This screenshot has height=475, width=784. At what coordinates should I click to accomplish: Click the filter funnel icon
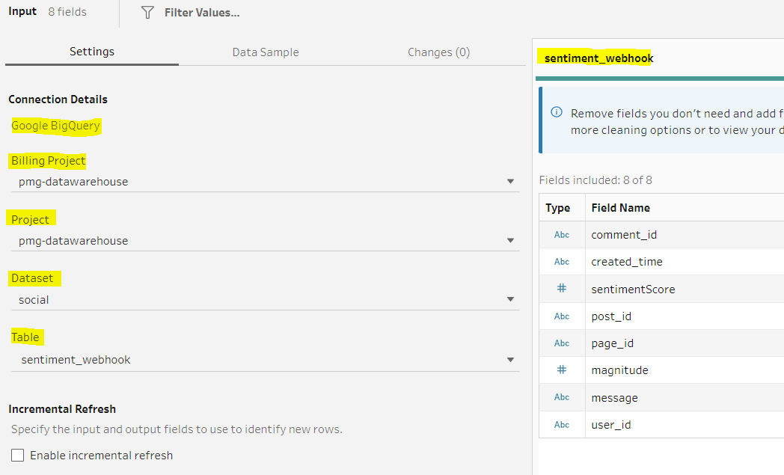[147, 13]
